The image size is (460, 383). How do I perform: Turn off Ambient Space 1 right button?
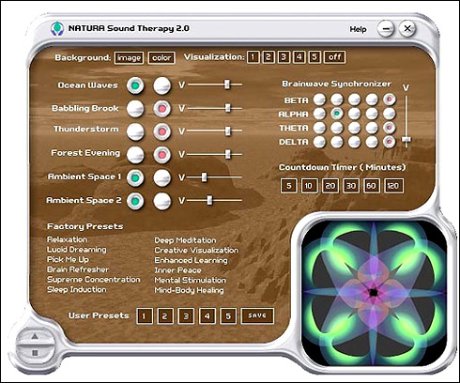point(162,177)
